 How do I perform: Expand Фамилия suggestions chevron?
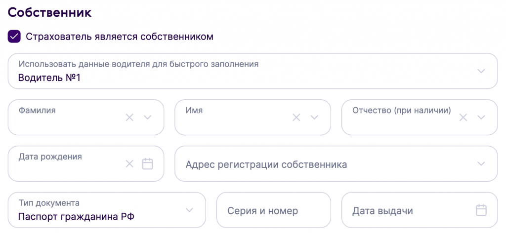coord(147,118)
